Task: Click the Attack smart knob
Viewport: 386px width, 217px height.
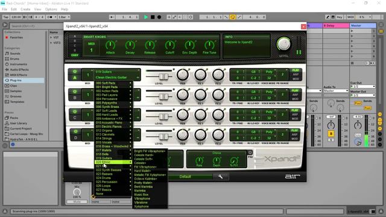Action: click(110, 45)
